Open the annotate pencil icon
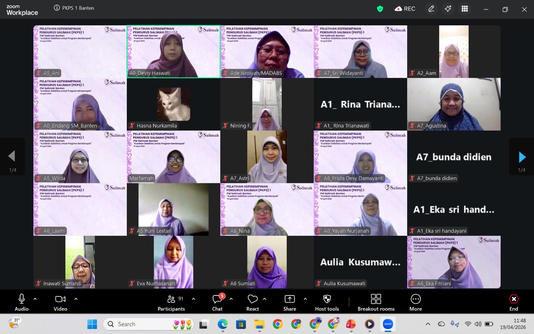The width and height of the screenshot is (534, 334). [x=431, y=9]
